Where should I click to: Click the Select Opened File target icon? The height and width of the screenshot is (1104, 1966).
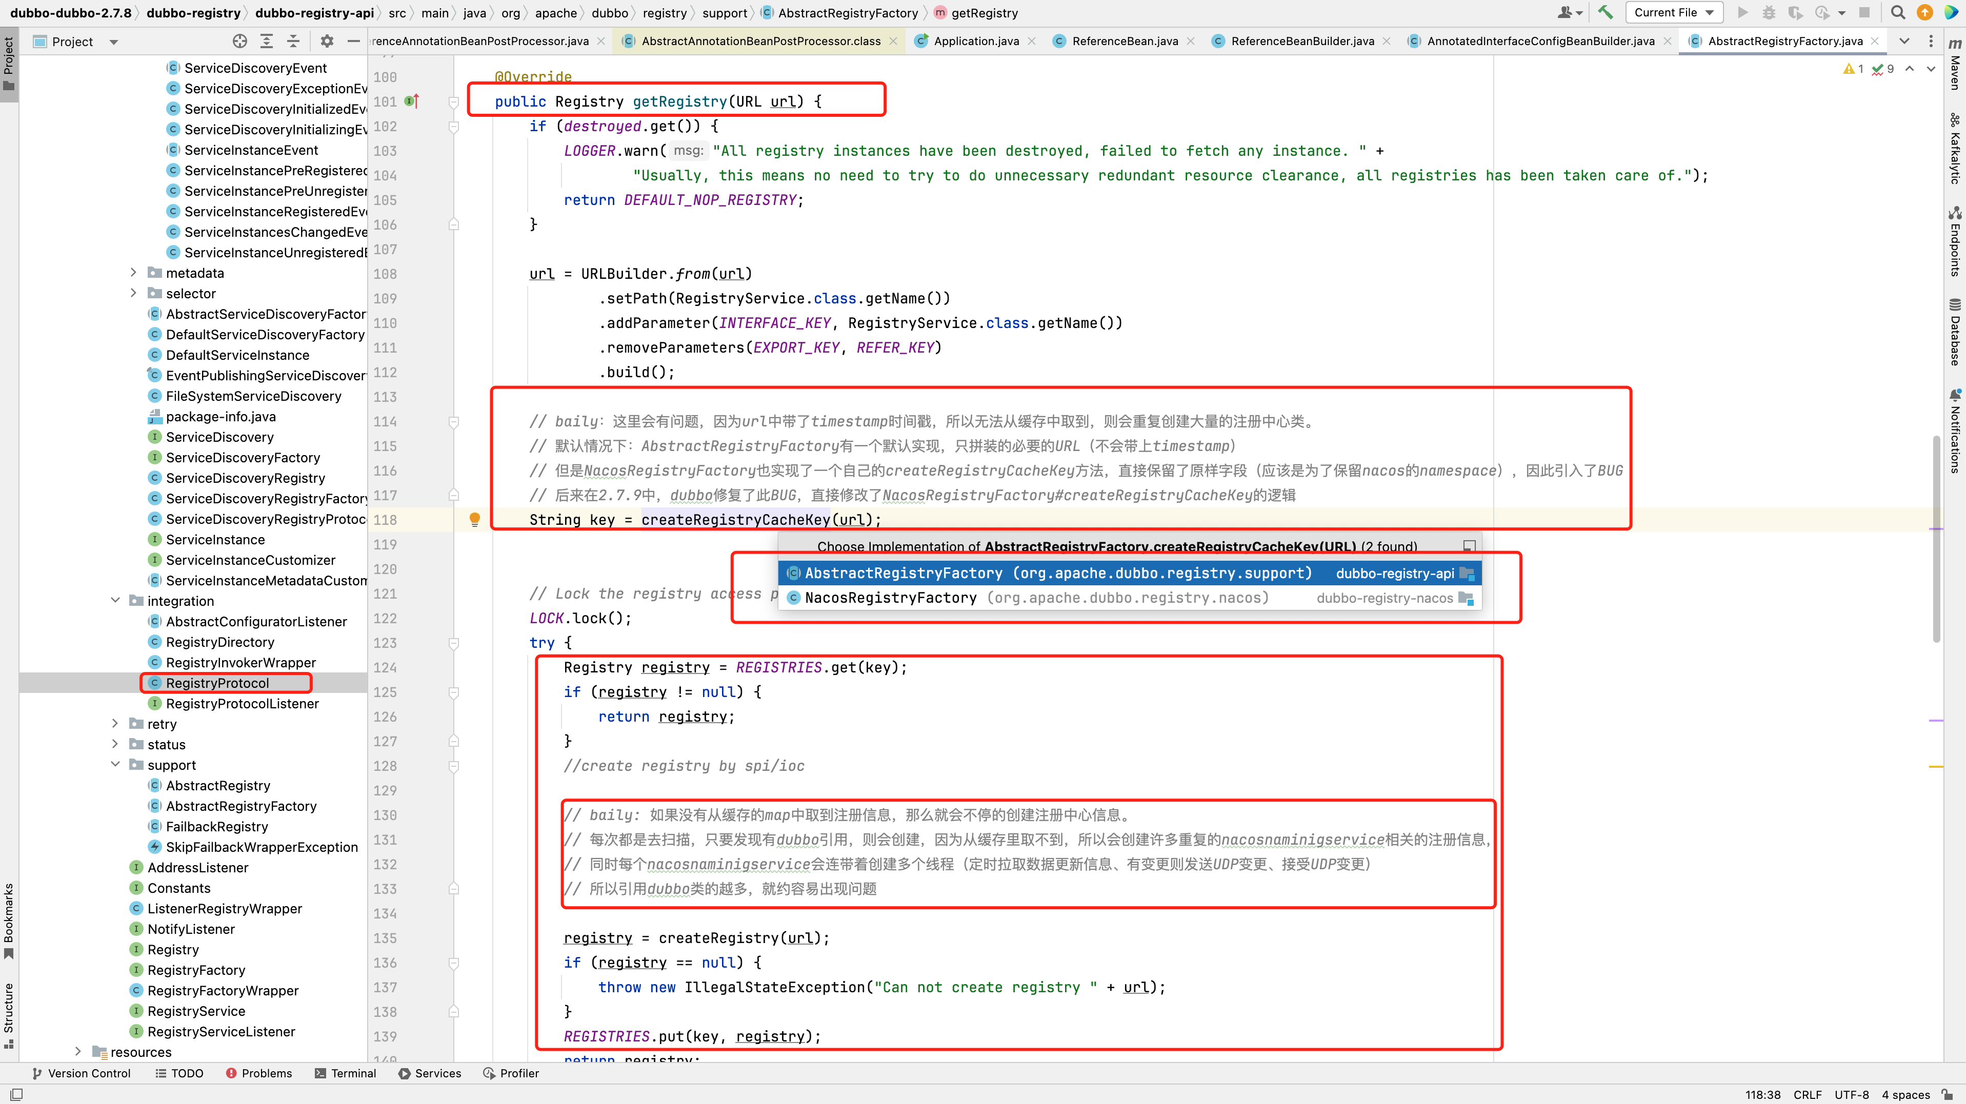239,41
